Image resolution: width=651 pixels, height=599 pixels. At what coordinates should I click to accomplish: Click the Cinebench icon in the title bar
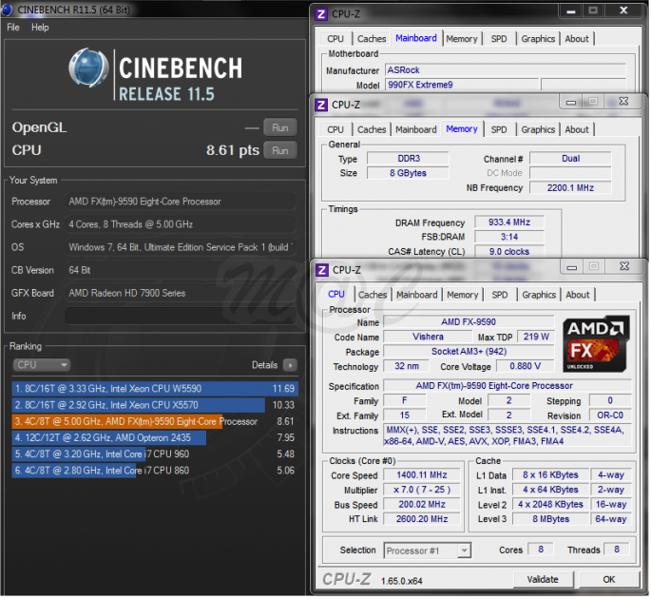(9, 9)
